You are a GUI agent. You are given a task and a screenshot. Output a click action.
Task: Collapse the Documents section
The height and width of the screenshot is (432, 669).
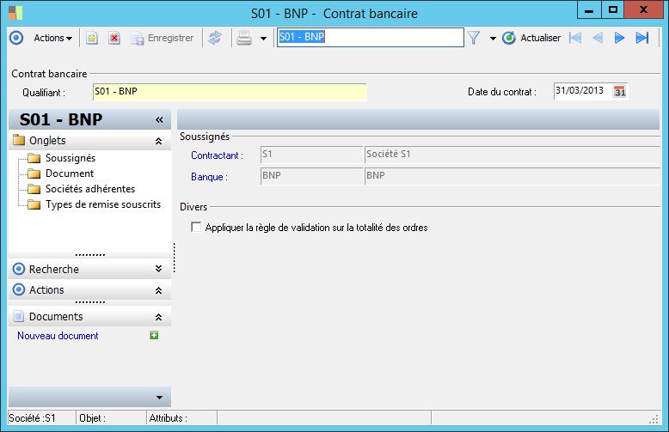pyautogui.click(x=159, y=317)
